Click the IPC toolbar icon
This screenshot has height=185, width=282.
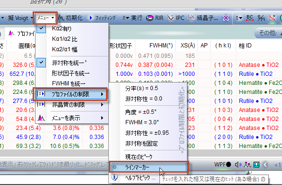176,18
